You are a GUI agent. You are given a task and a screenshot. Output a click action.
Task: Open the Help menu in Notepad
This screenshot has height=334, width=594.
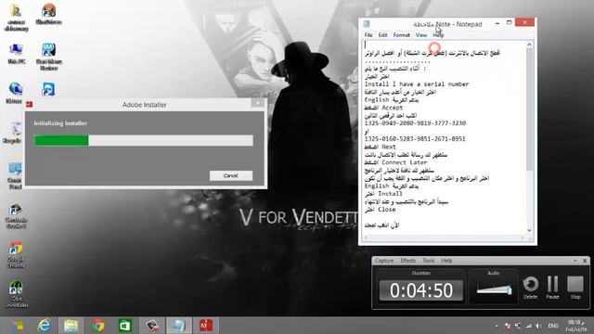click(x=438, y=35)
